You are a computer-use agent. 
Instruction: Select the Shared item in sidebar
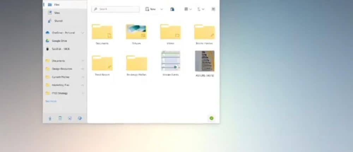point(58,21)
